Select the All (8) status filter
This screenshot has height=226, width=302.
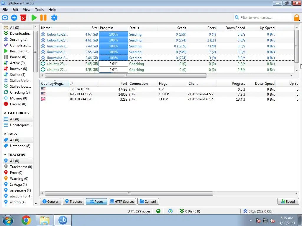(18, 27)
